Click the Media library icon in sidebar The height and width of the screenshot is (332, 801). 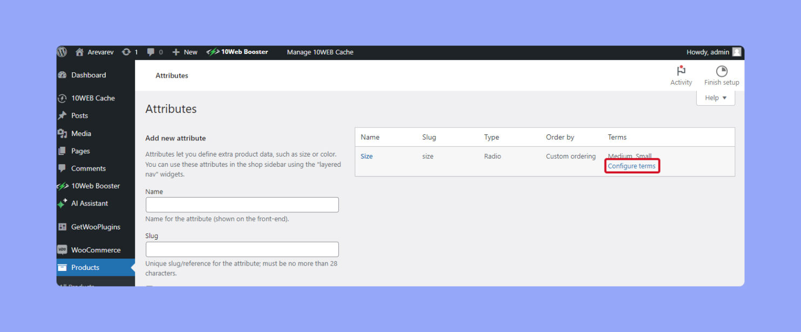pos(63,133)
